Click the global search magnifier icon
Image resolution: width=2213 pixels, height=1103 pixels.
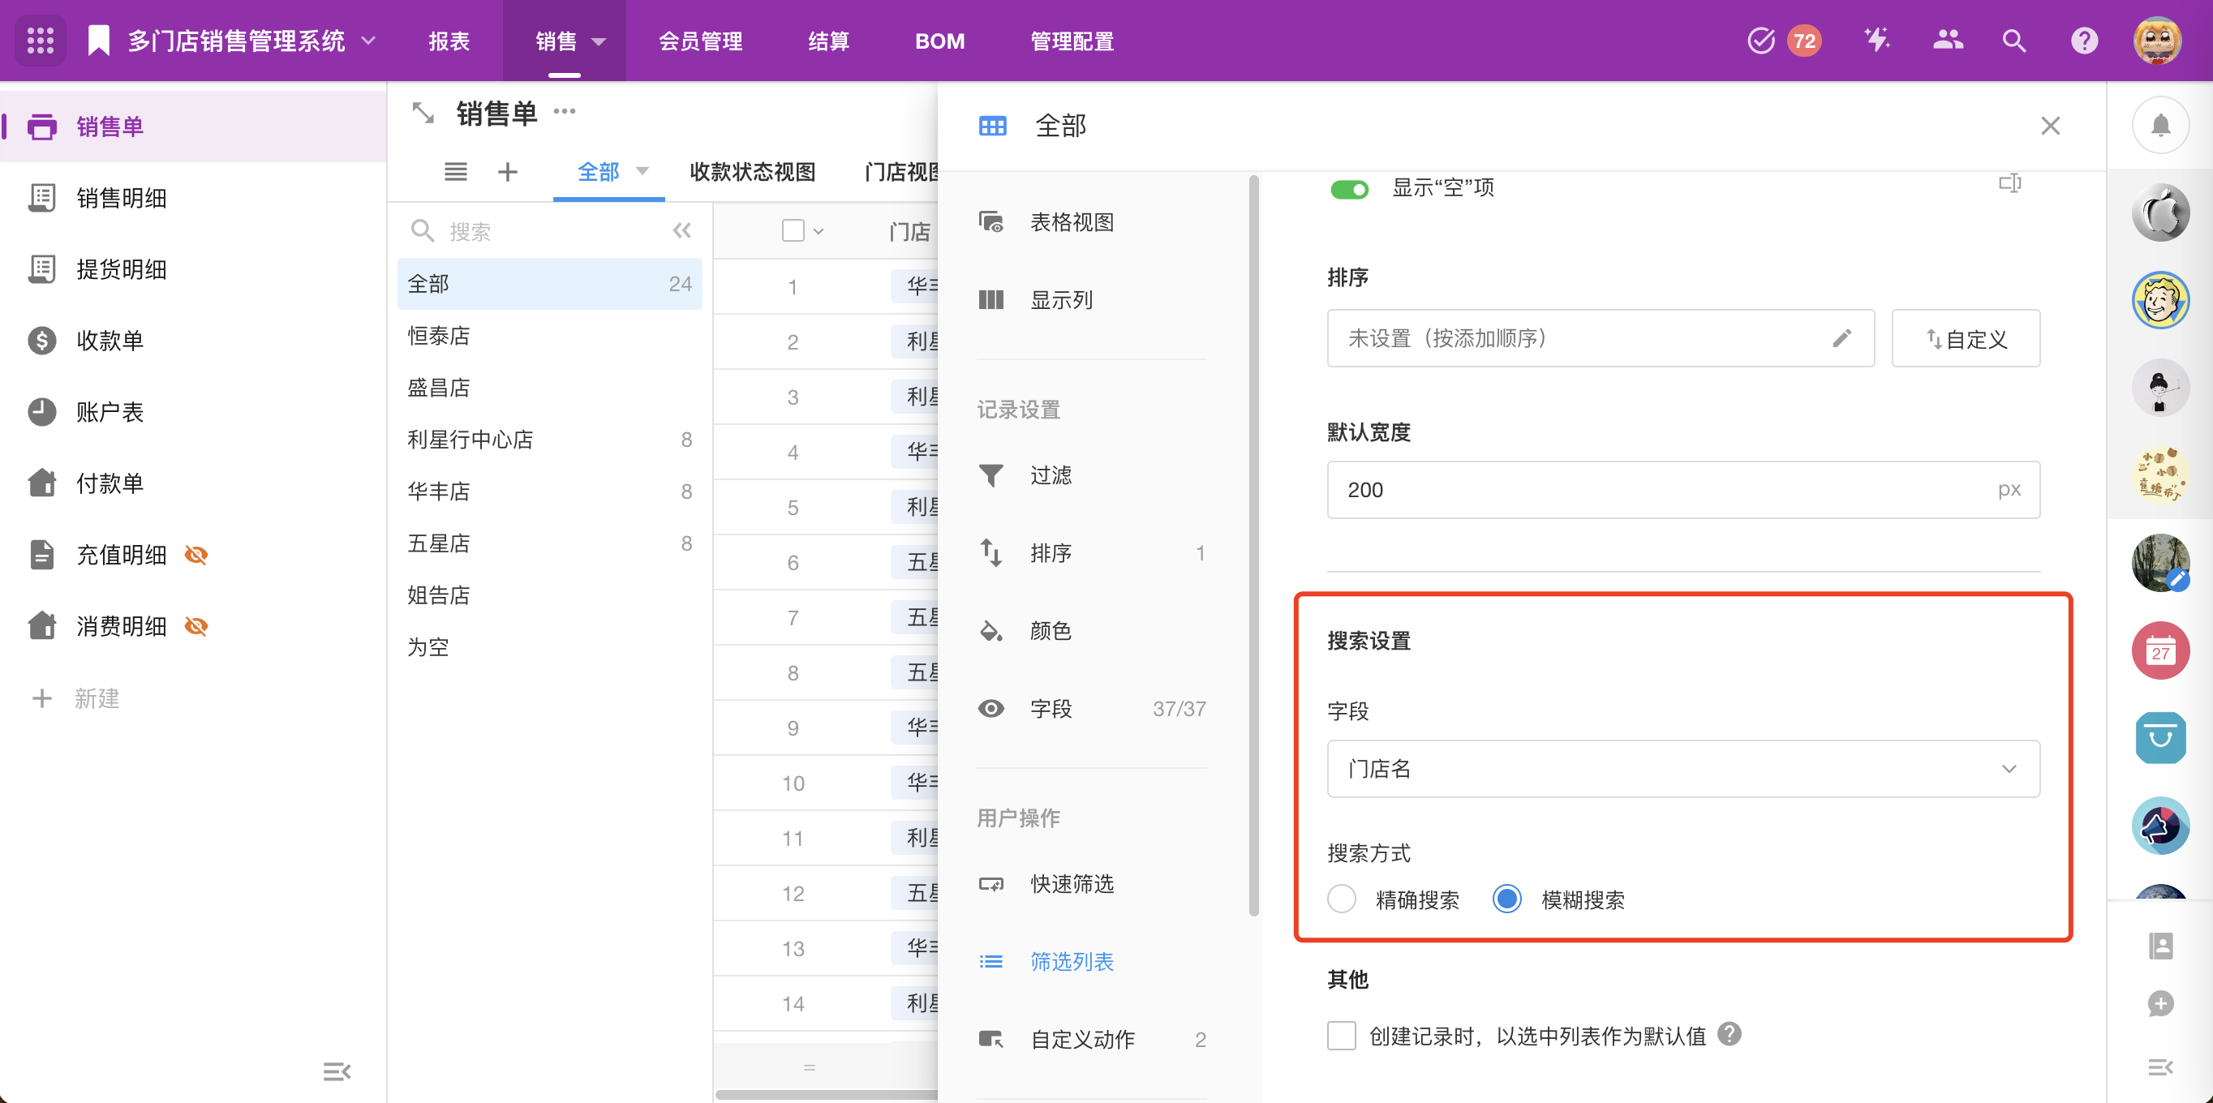(2014, 41)
